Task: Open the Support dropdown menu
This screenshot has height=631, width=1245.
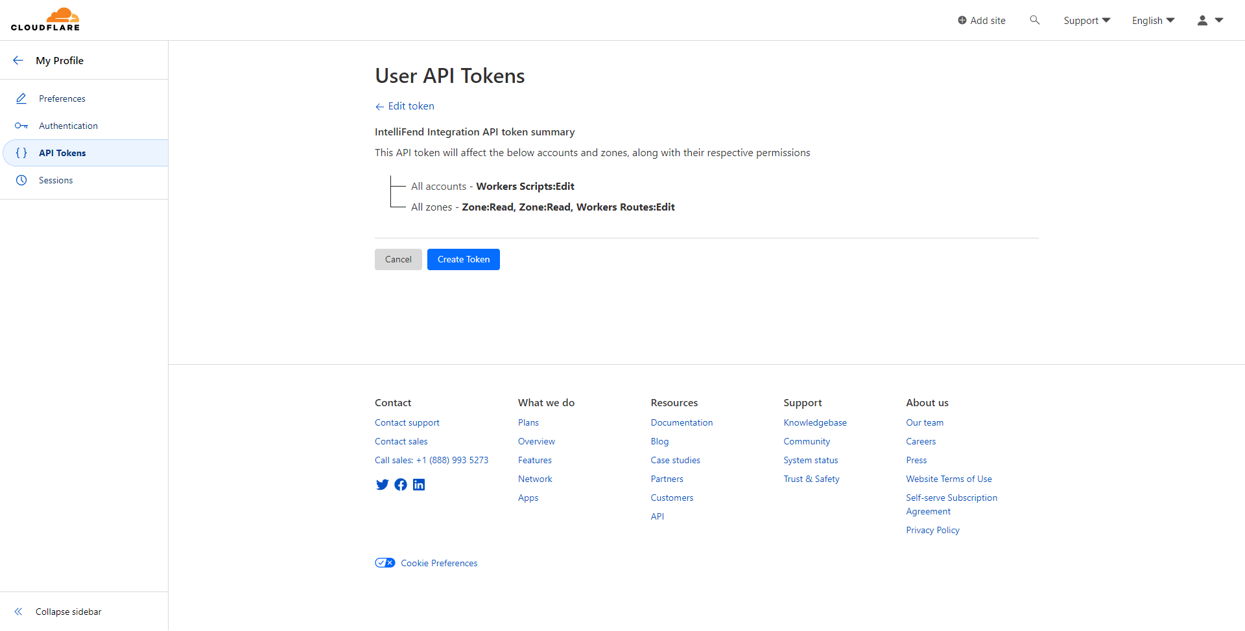Action: pos(1087,20)
